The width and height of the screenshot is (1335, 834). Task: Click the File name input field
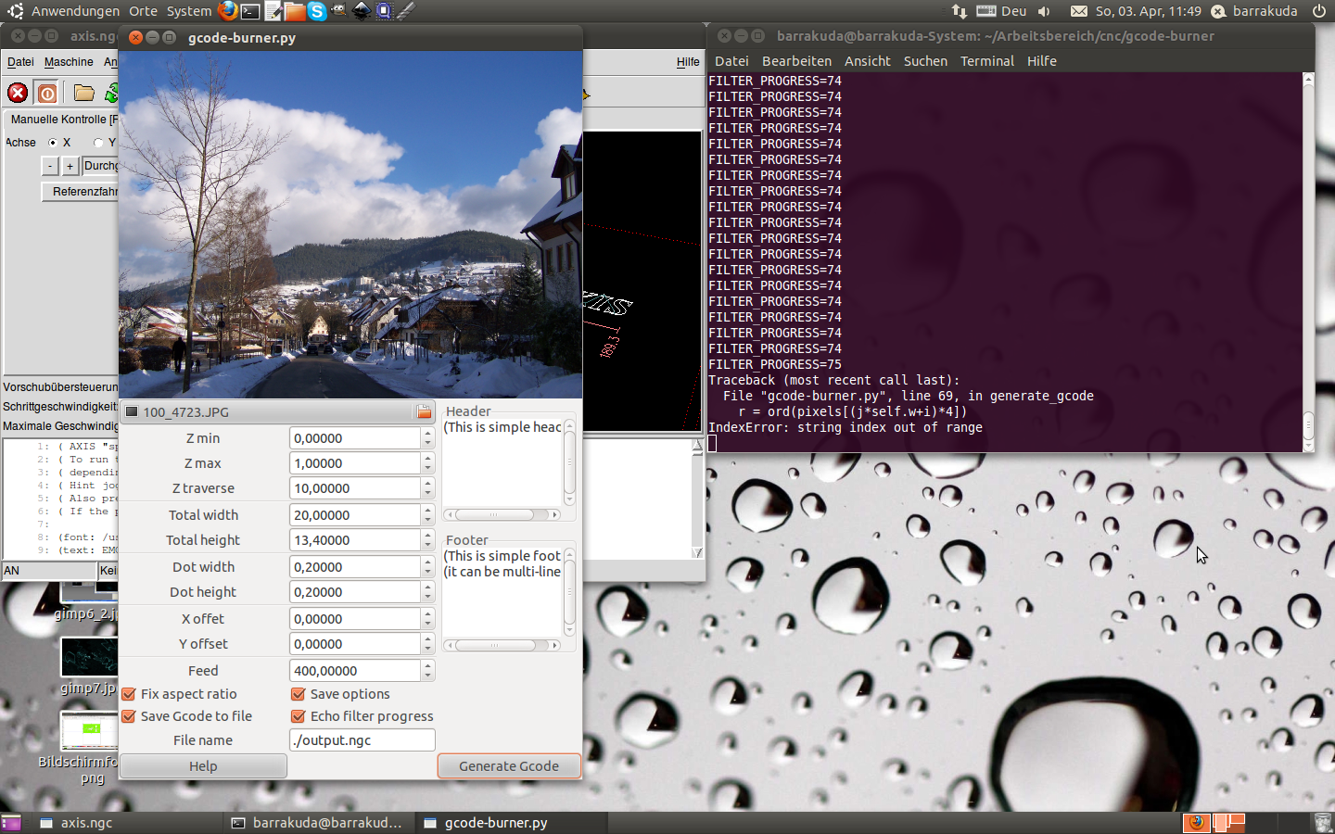pos(362,740)
